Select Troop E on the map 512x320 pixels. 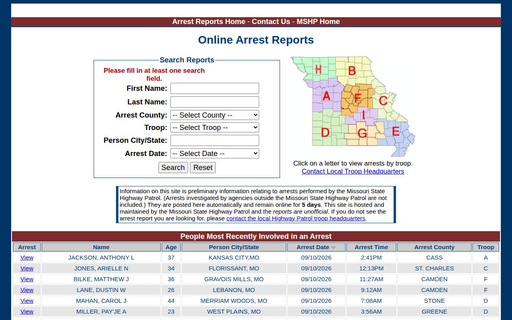[396, 131]
